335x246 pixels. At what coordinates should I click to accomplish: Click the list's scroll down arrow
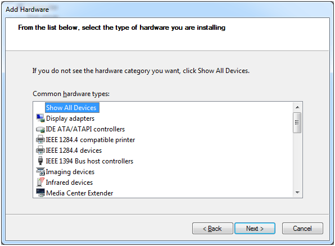click(297, 193)
